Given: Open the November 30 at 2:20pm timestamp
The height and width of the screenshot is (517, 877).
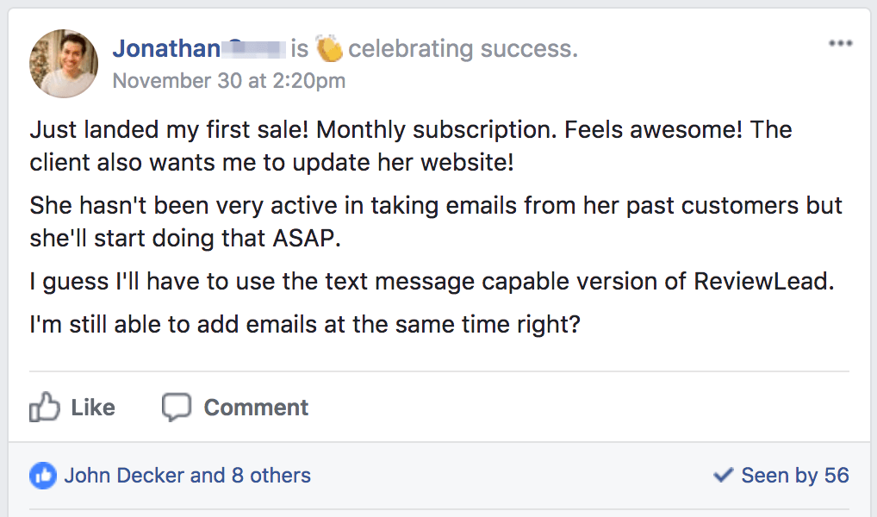Looking at the screenshot, I should [x=229, y=81].
